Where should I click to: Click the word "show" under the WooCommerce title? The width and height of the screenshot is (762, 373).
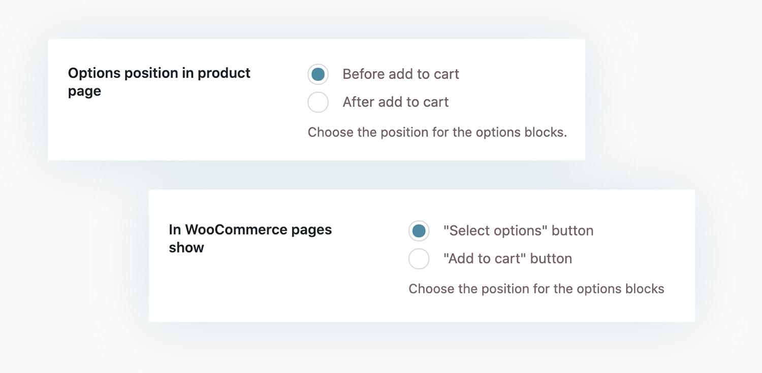(x=186, y=248)
